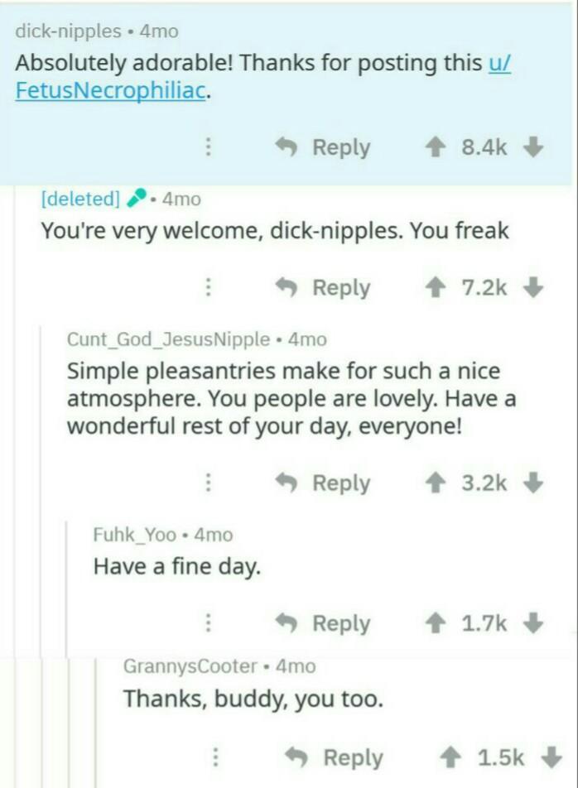
Task: Open three-dot options menu on top comment
Action: point(210,147)
